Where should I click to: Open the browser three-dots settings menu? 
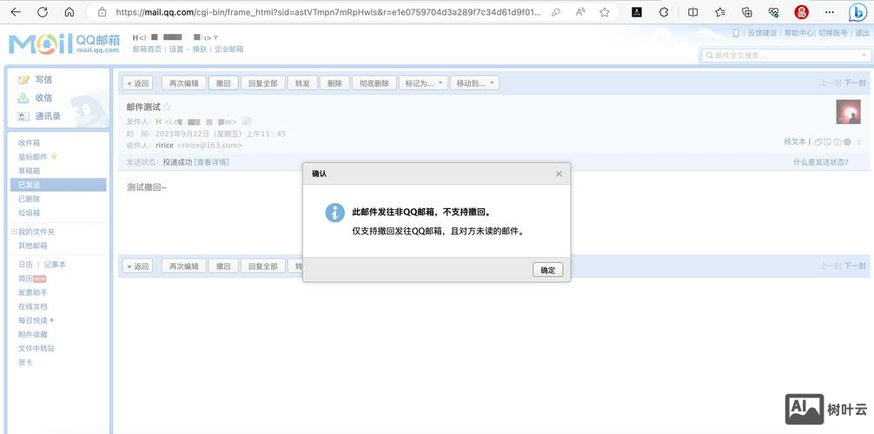point(831,11)
